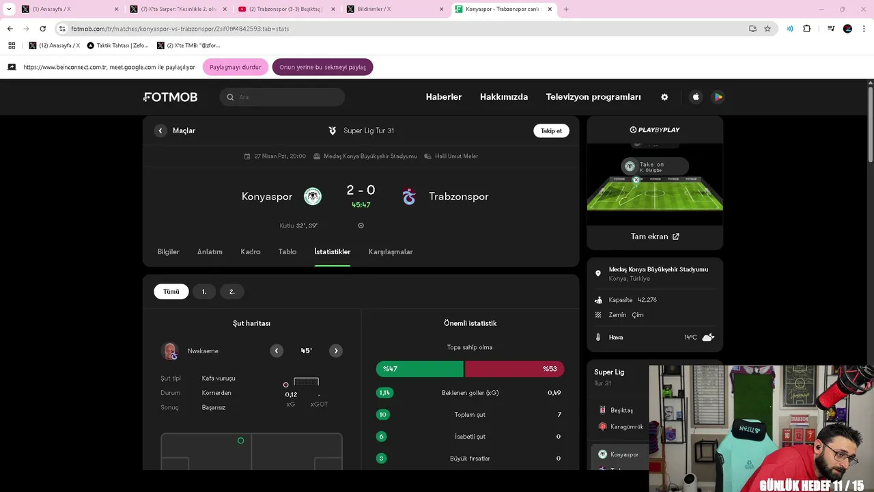This screenshot has width=874, height=492.
Task: View site information icon in address bar
Action: tap(62, 29)
